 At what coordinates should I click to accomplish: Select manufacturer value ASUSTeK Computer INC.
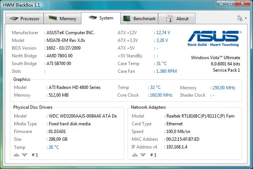pos(70,33)
